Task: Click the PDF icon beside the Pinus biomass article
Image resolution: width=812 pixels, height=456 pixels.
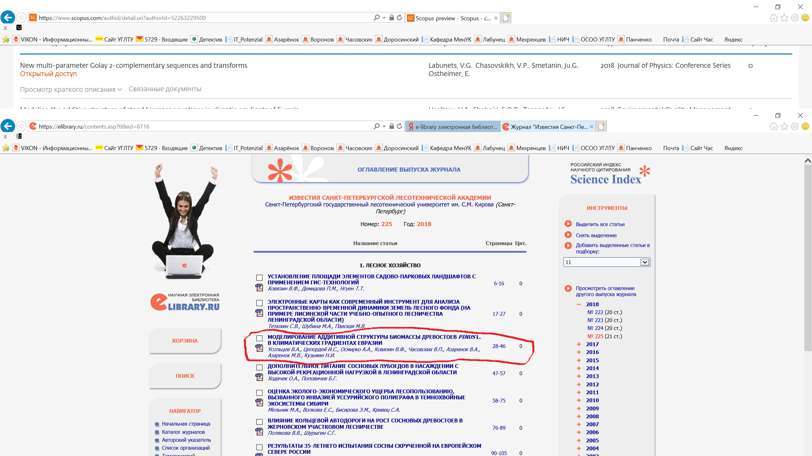Action: point(259,348)
